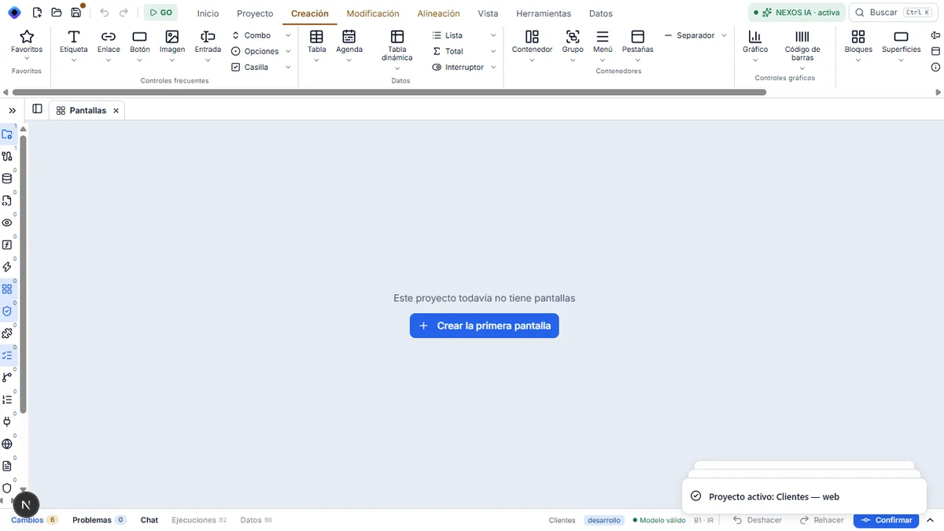Viewport: 944px width, 531px height.
Task: Click the new file icon
Action: [37, 13]
